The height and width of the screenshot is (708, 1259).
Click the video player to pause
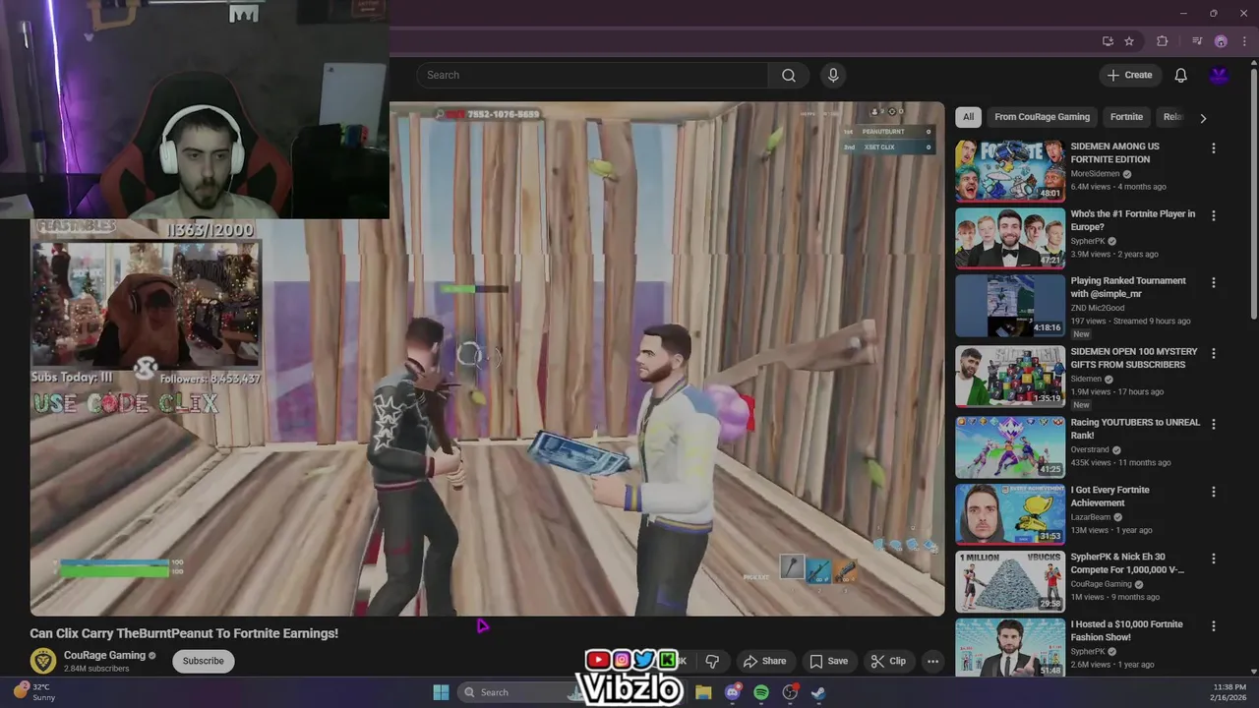pyautogui.click(x=487, y=359)
